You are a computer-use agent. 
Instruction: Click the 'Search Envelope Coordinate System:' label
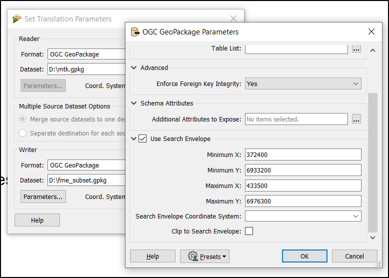[188, 216]
